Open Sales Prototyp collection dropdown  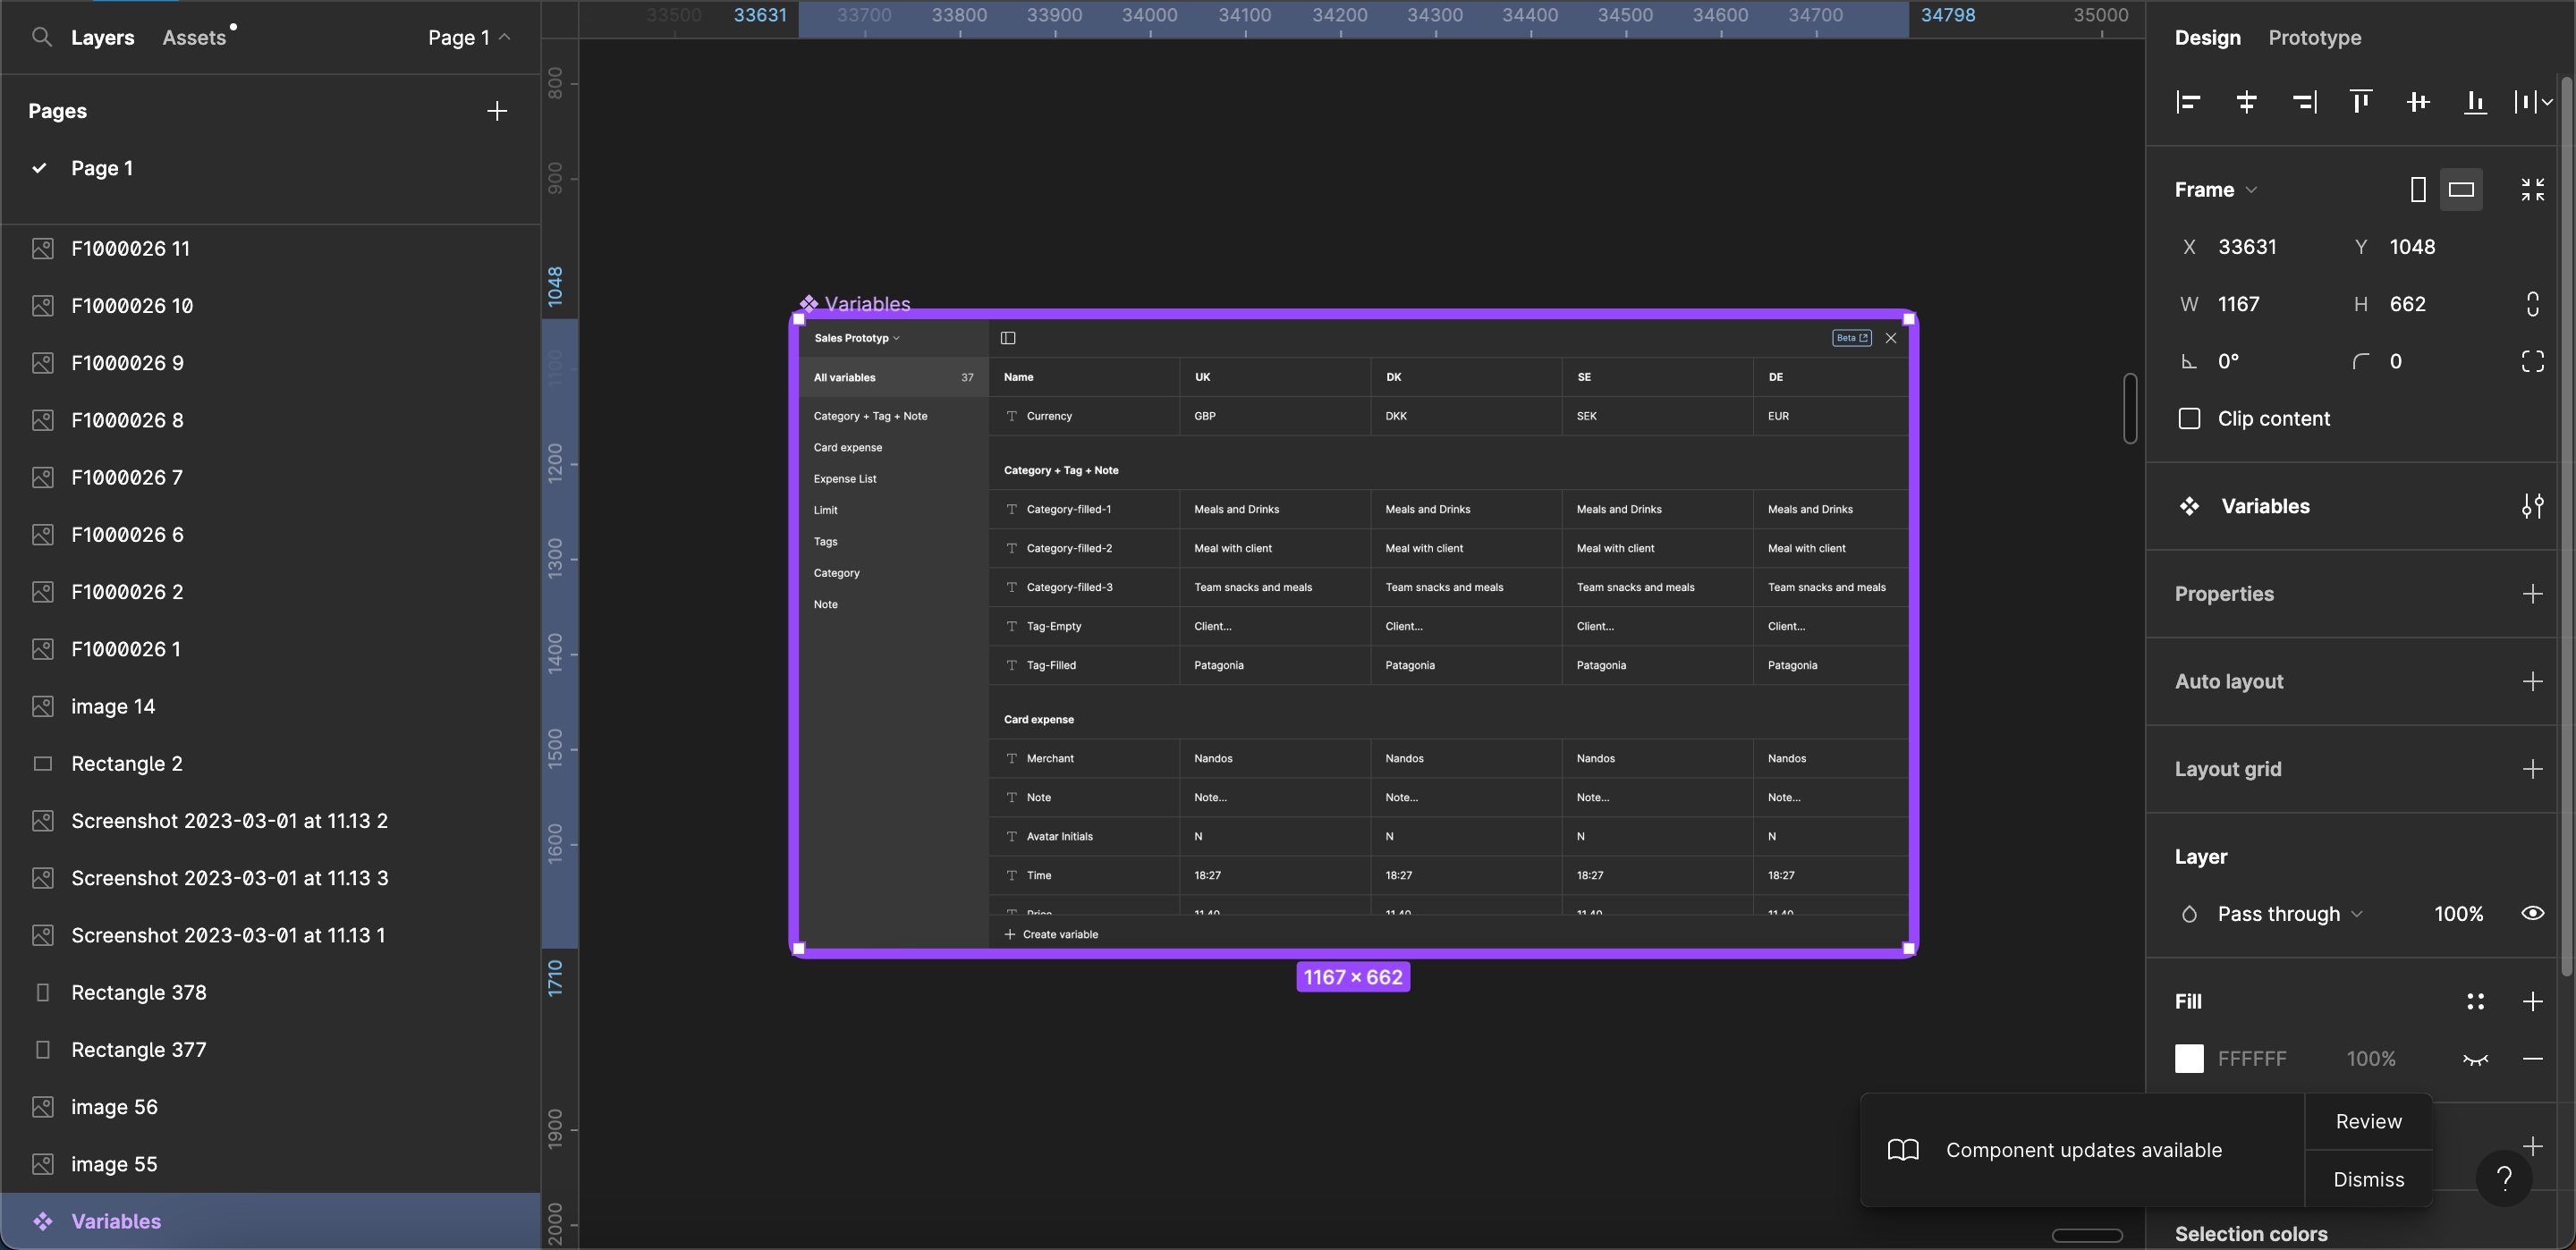pos(857,338)
